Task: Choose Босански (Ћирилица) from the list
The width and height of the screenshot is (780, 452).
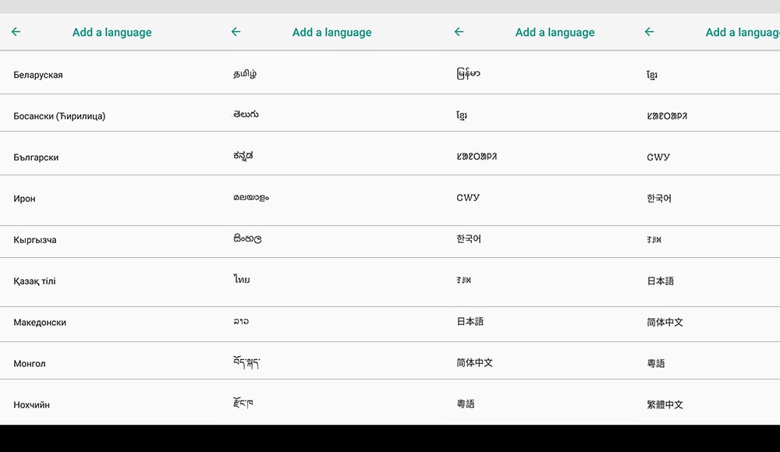Action: tap(59, 116)
